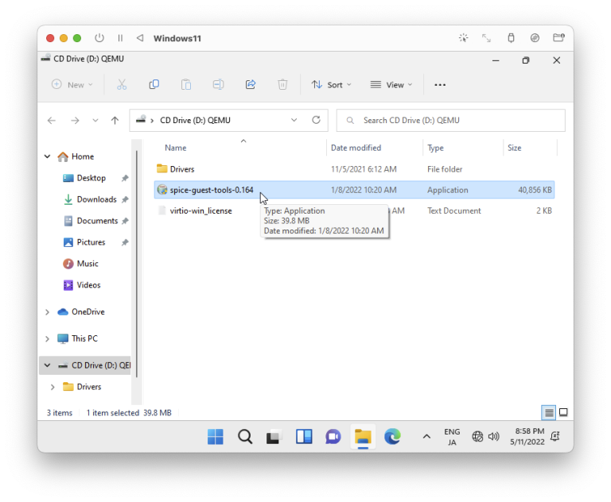Open the USB devices icon
Screen dimensions: 611x502
point(511,38)
